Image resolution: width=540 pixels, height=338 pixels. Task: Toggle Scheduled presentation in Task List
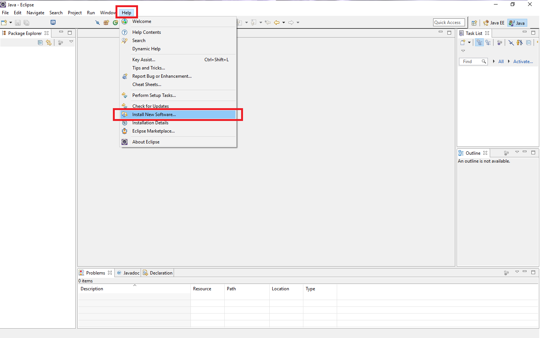click(488, 42)
